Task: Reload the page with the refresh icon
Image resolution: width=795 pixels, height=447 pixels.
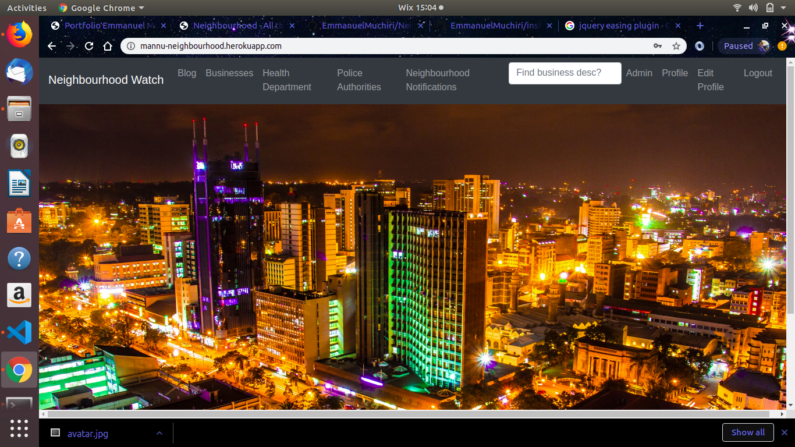Action: click(89, 46)
